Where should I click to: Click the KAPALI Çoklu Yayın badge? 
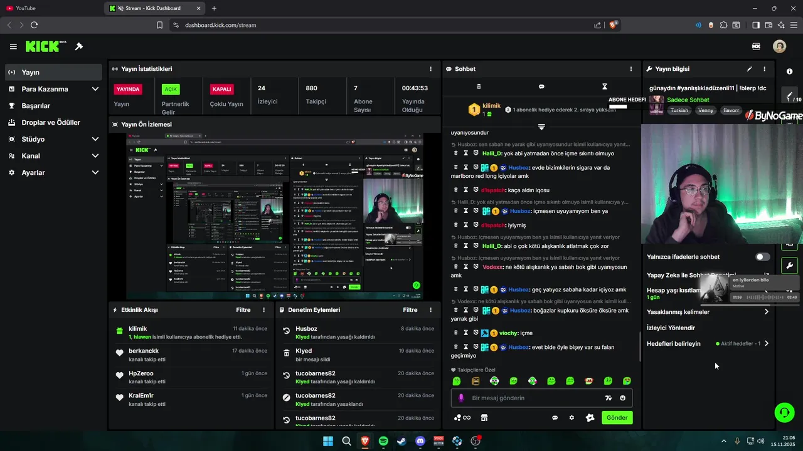click(221, 89)
